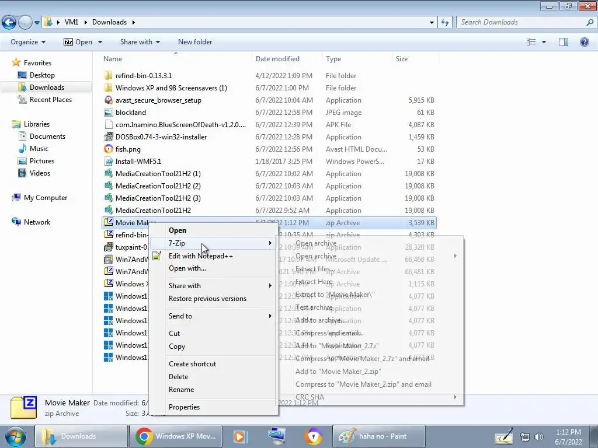Click the Movie Maker zip archive icon
Image resolution: width=598 pixels, height=448 pixels.
click(108, 222)
